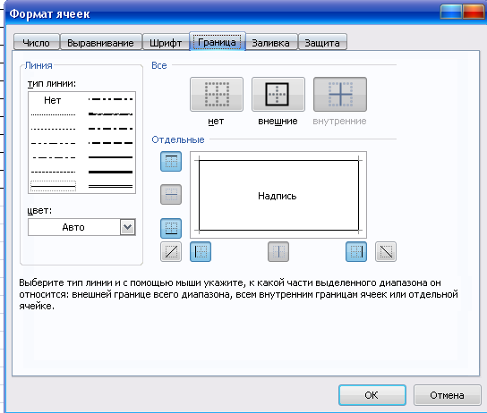Choose the medium solid line style
The height and width of the screenshot is (413, 487).
111,157
